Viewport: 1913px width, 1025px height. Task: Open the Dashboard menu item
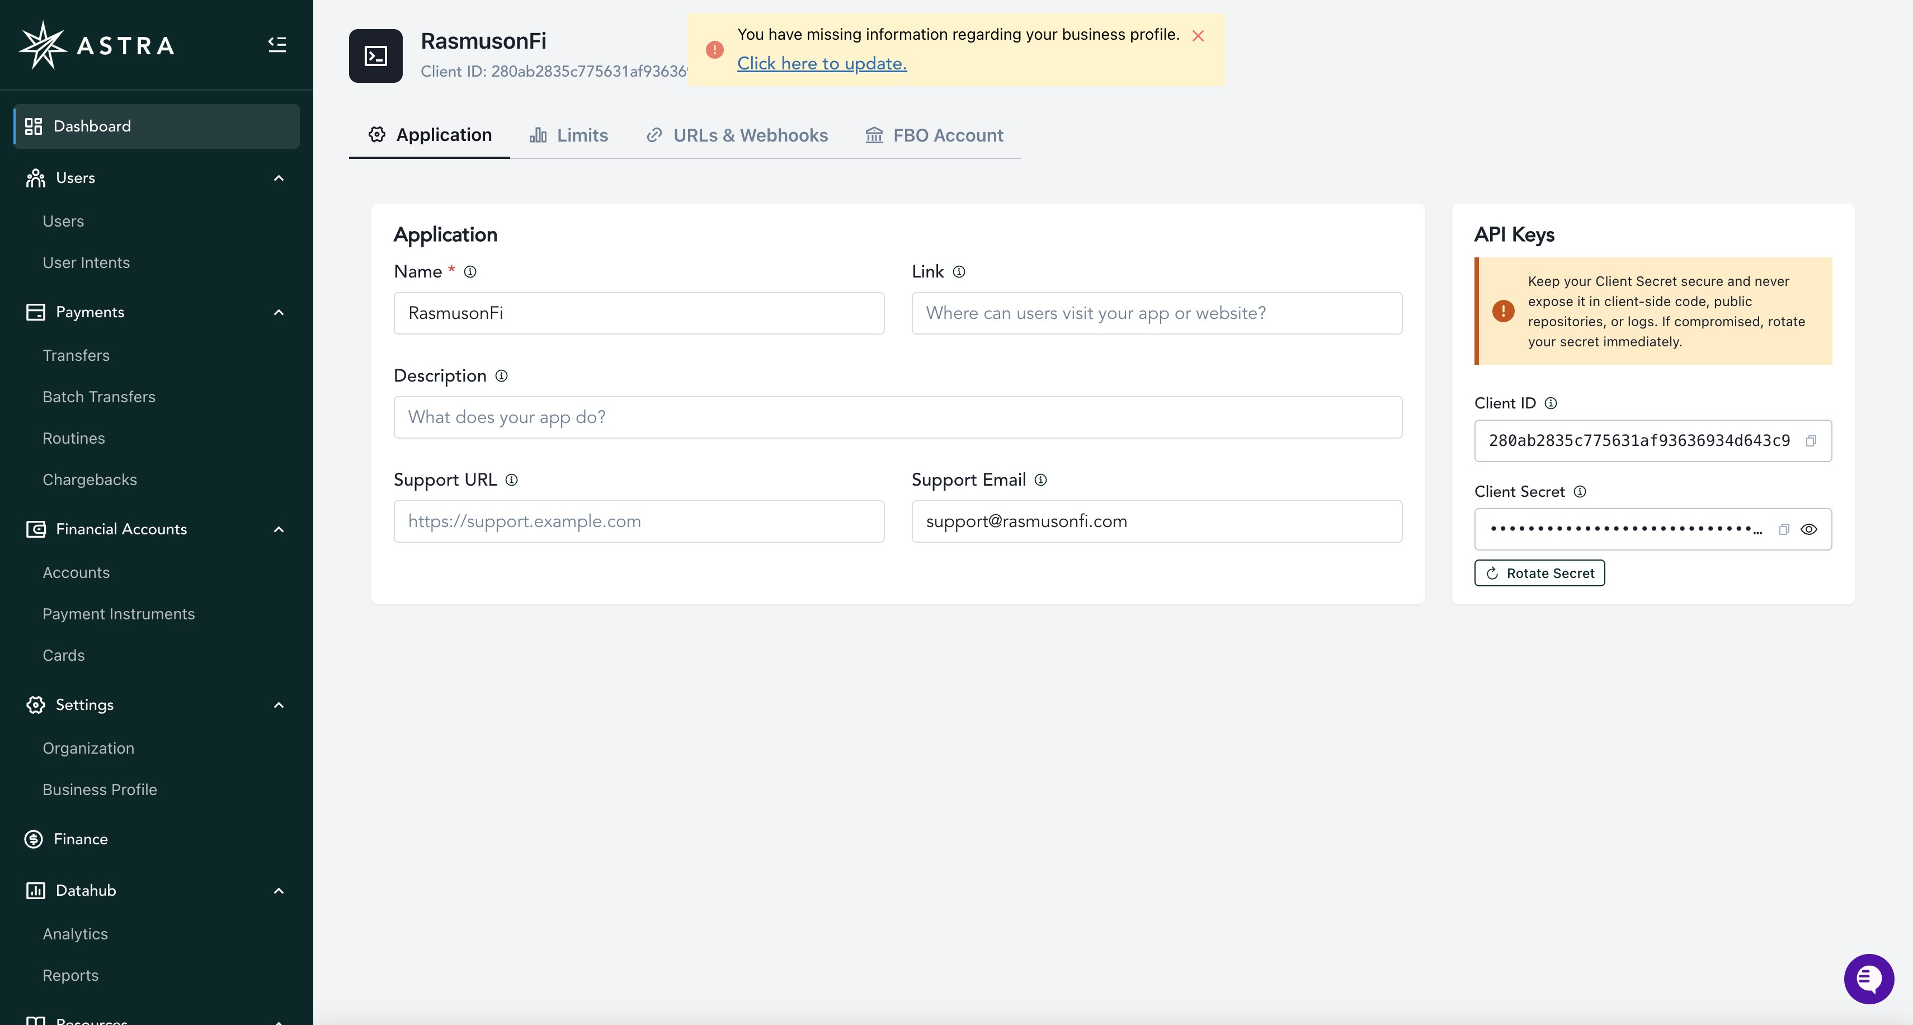tap(157, 126)
